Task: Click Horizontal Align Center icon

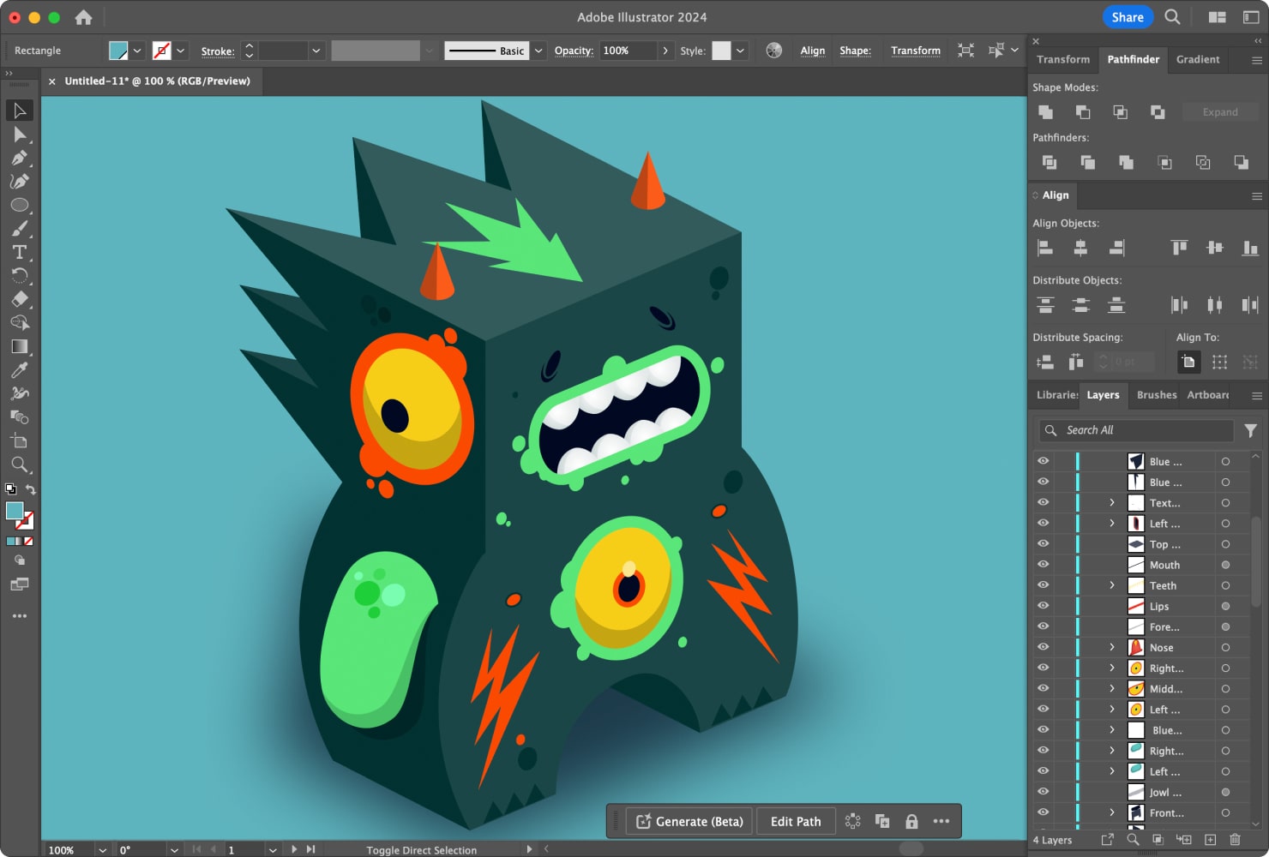Action: (x=1080, y=248)
